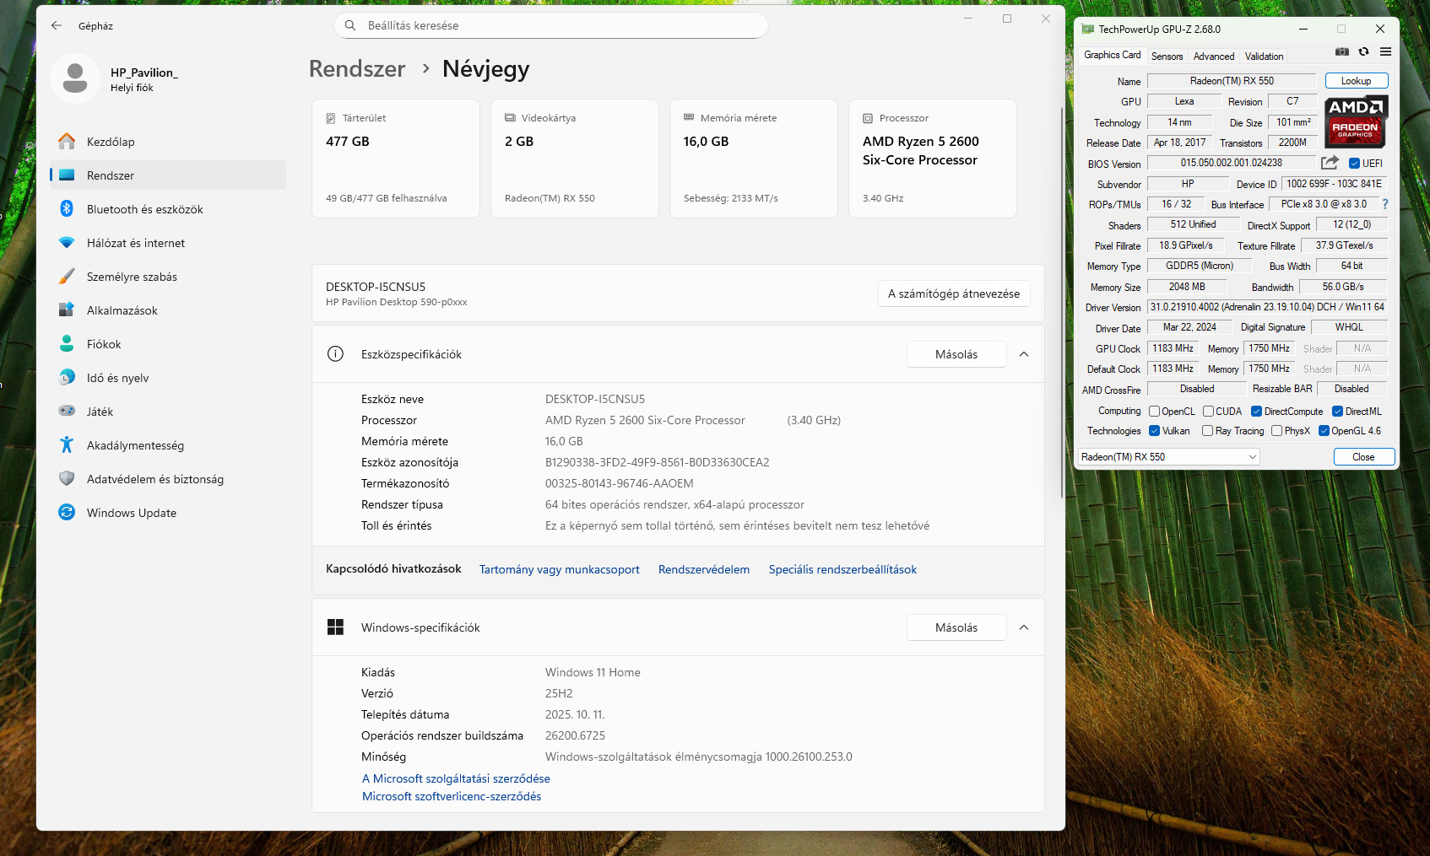Click the Eszköz azonosítója value B1290338-3FD2
1430x856 pixels.
tap(658, 462)
